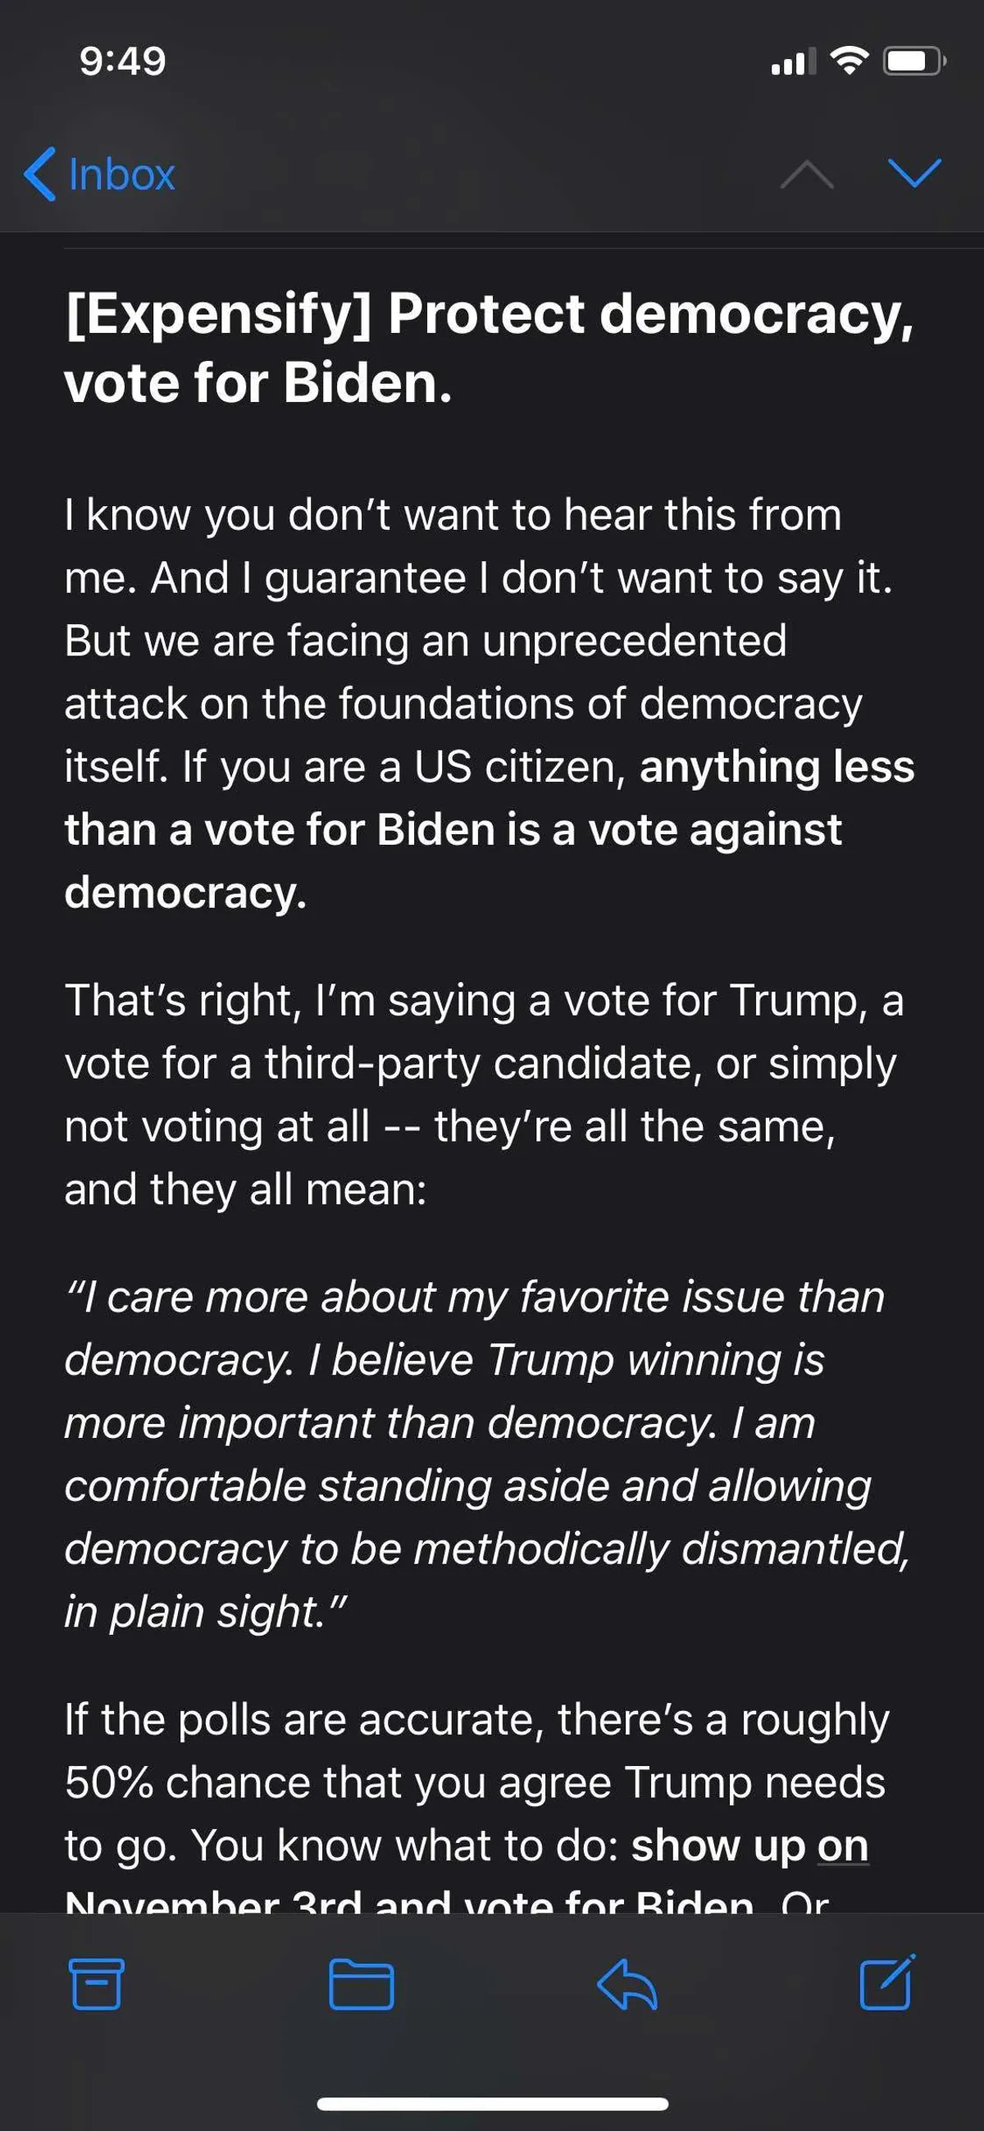Tap paragraph starting "That's right, I'm saying"
The width and height of the screenshot is (984, 2131).
(484, 1093)
